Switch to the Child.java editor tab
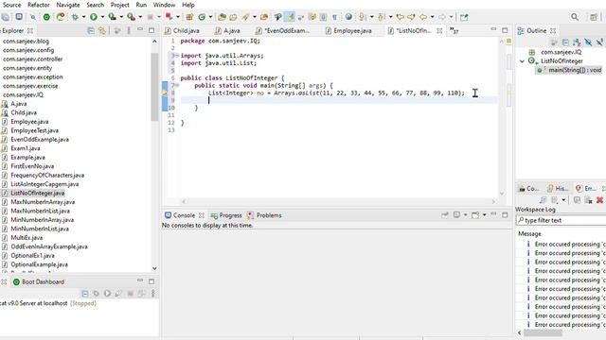 click(x=182, y=30)
